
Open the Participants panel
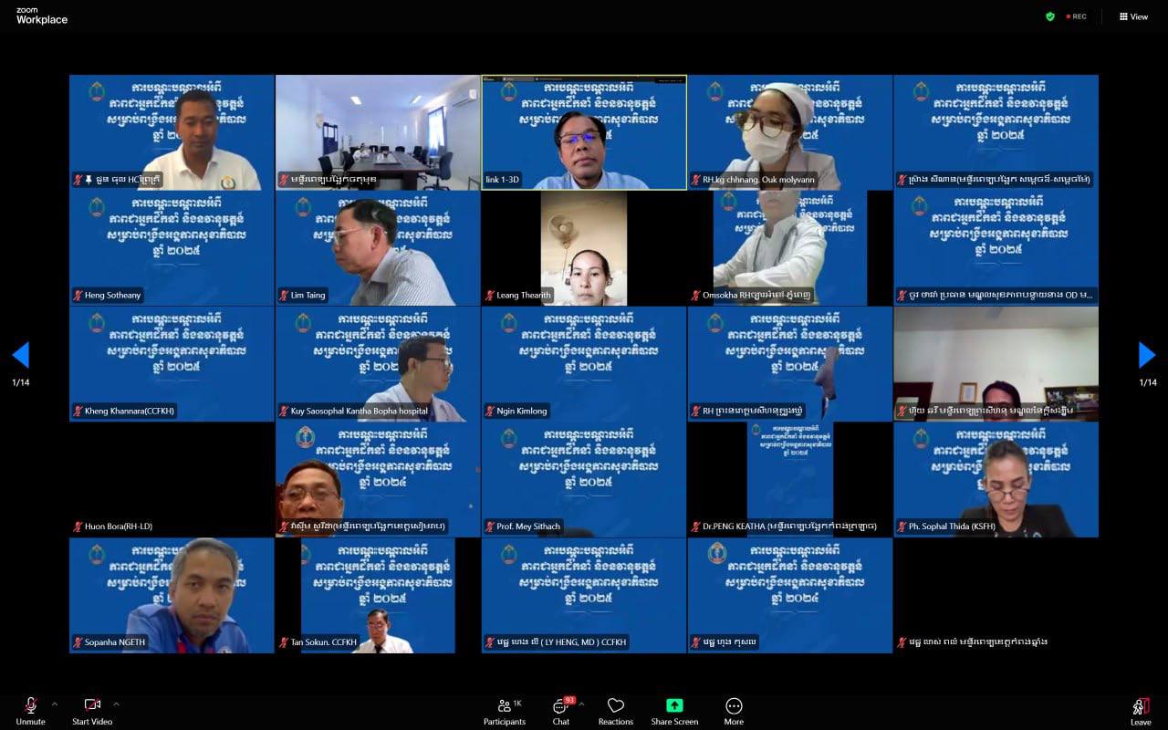coord(505,706)
